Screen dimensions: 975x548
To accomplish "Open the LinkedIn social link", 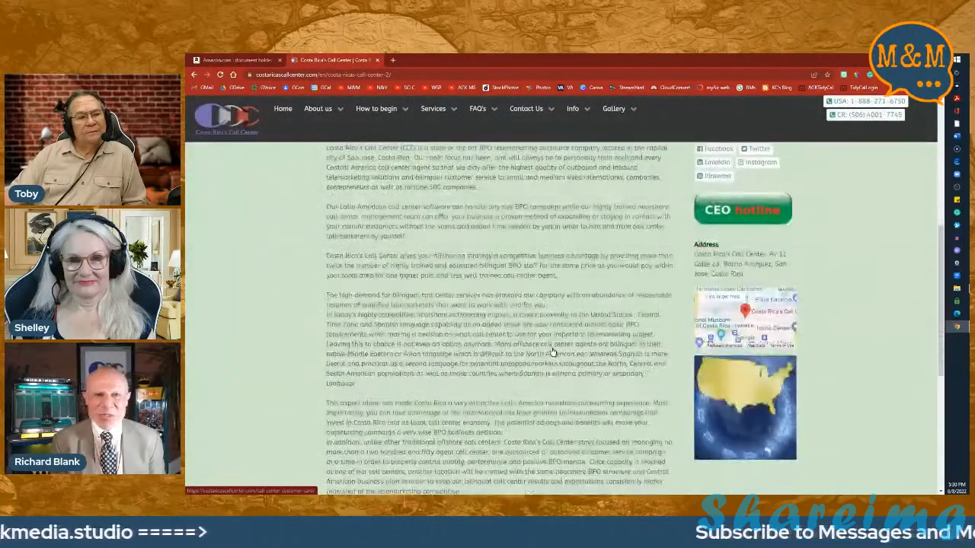I will pos(713,162).
